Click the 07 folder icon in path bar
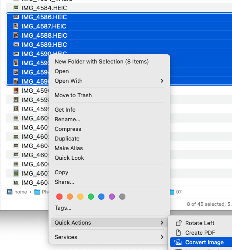The height and width of the screenshot is (250, 232). click(x=172, y=192)
